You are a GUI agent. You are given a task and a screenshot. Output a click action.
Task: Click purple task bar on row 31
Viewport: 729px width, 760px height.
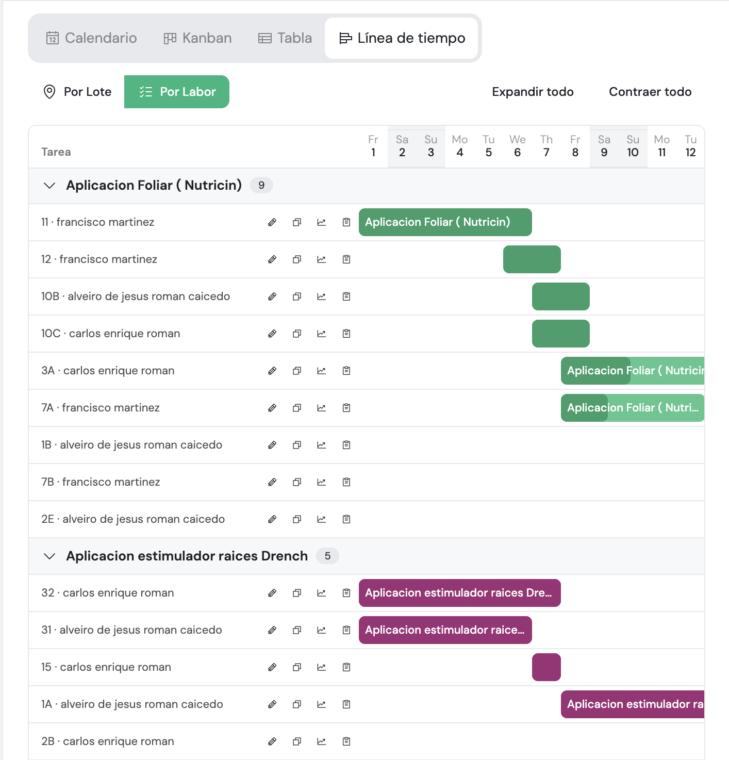coord(445,630)
